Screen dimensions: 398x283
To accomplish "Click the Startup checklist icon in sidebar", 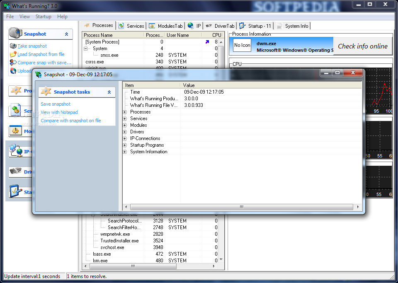I will click(x=16, y=191).
